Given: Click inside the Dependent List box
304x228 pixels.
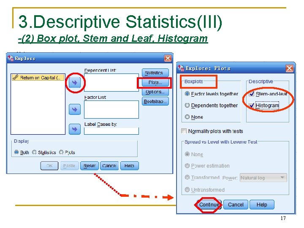Looking at the screenshot, I should click(x=111, y=82).
